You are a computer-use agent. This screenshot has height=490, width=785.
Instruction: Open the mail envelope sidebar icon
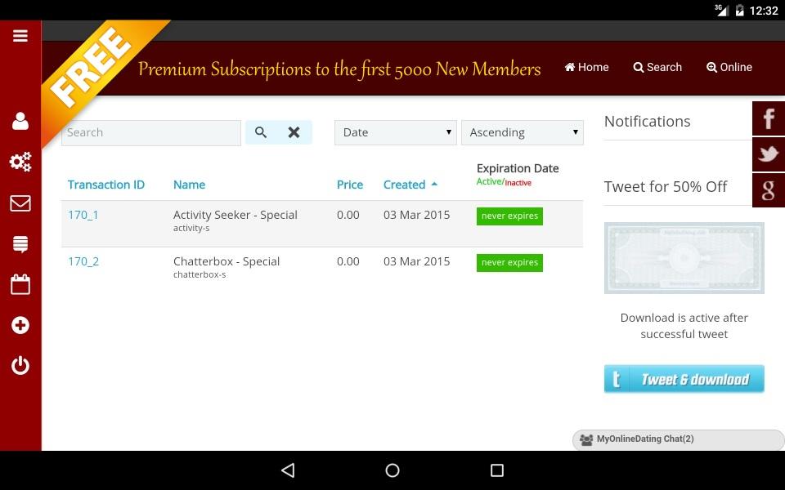20,203
